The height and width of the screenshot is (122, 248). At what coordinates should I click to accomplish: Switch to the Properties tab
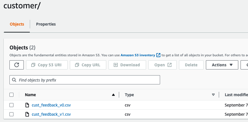tap(46, 24)
